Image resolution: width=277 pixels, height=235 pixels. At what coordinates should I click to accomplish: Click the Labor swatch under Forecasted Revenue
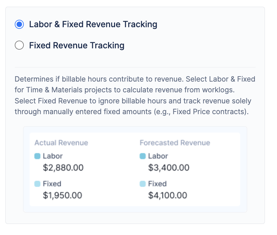click(143, 156)
